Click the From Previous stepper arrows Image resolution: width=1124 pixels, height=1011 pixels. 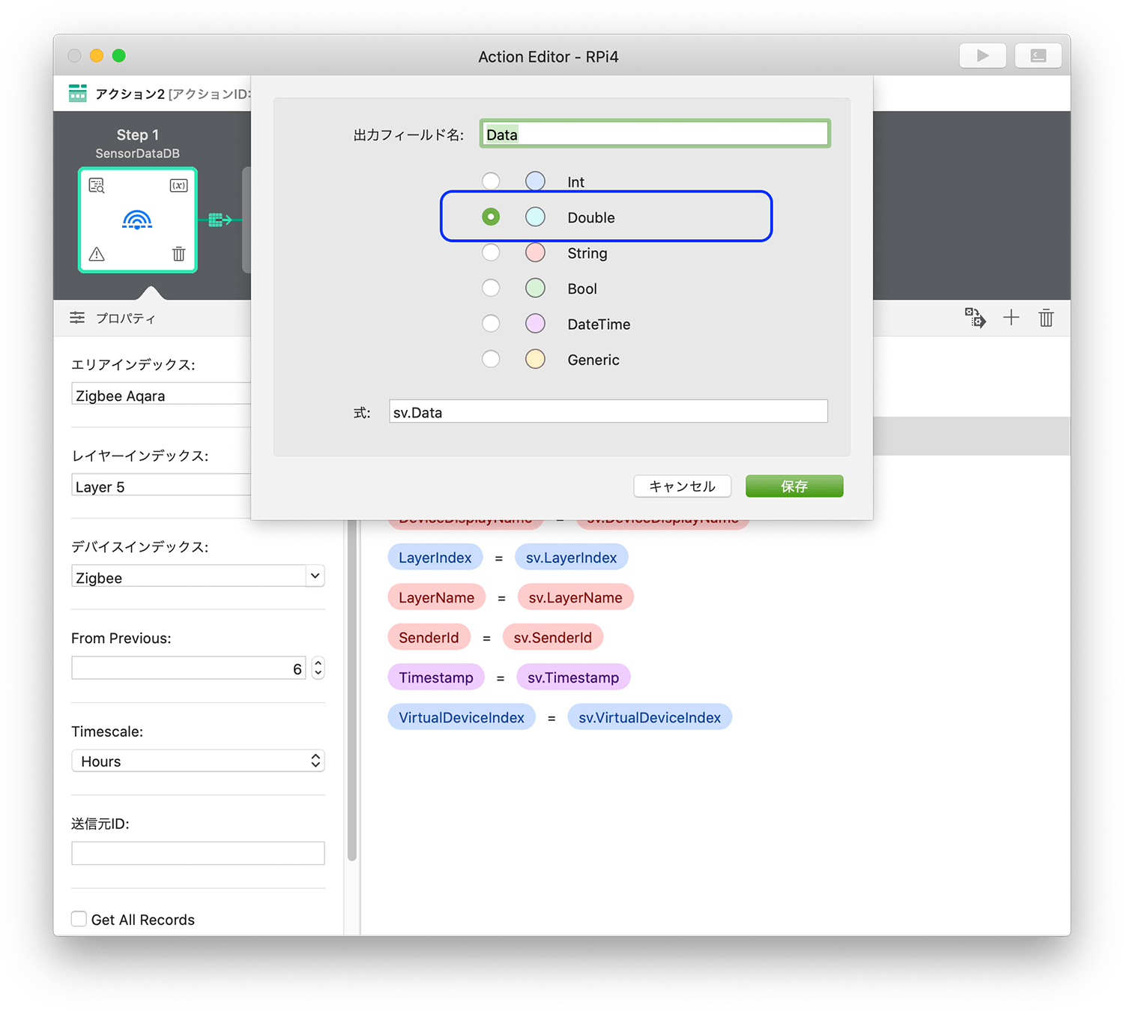pos(318,668)
